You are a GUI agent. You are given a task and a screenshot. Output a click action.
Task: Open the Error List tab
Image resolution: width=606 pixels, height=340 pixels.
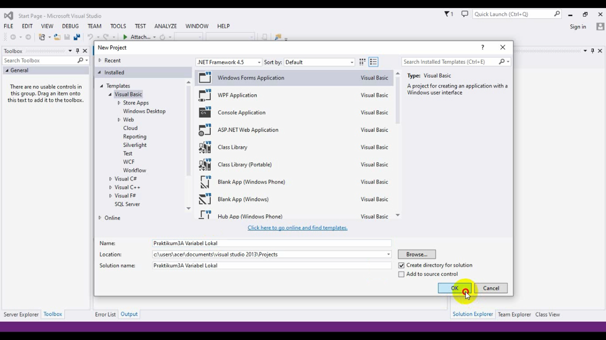[105, 314]
